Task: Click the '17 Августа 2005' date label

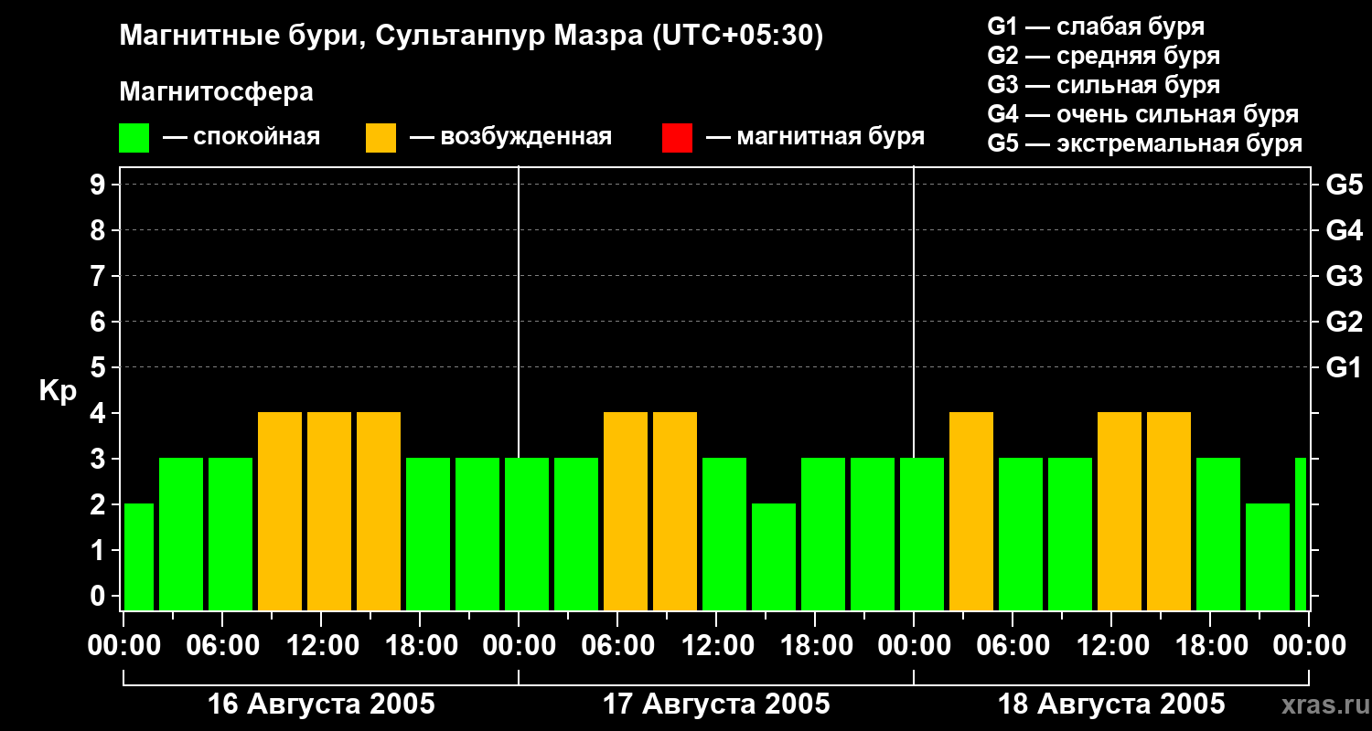Action: pos(716,705)
